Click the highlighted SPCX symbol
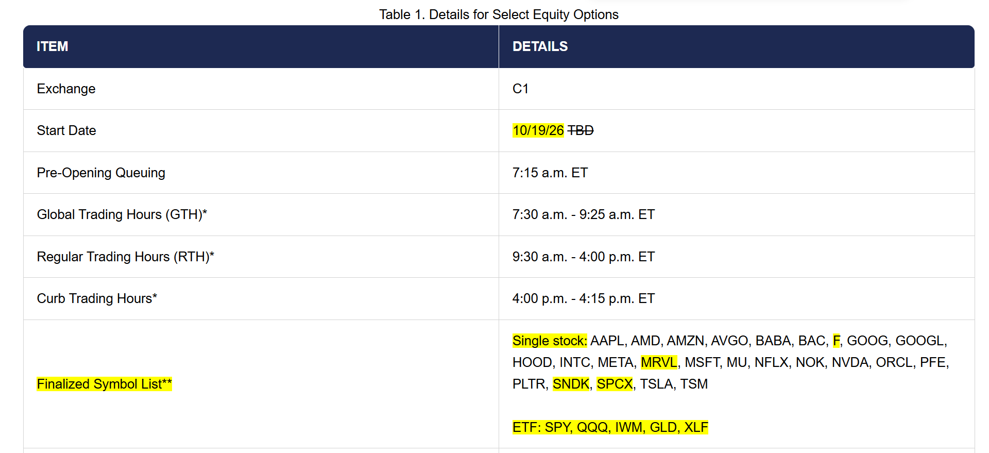Image resolution: width=989 pixels, height=453 pixels. pyautogui.click(x=615, y=384)
